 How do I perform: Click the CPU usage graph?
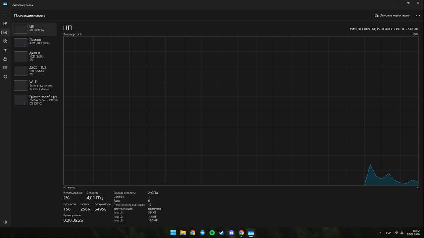pos(241,111)
